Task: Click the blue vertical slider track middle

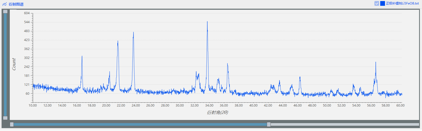Action: click(x=5, y=65)
